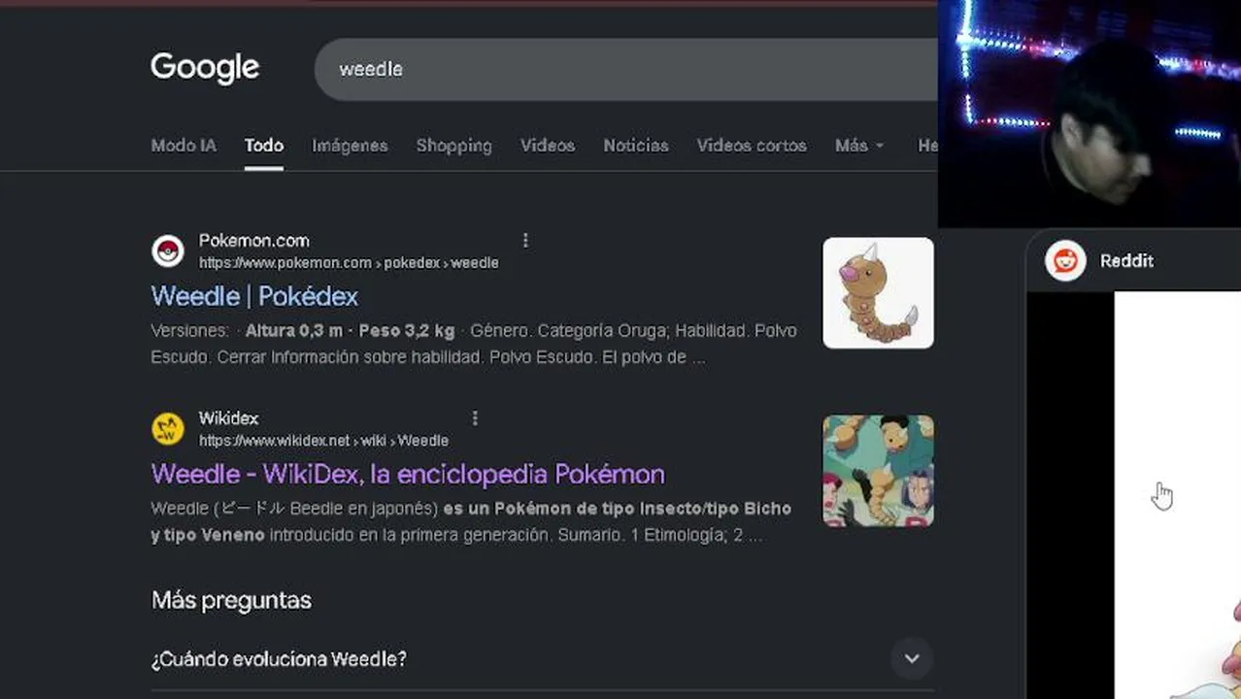Open Weedle - WikiDex enciclopedia link

[x=408, y=474]
